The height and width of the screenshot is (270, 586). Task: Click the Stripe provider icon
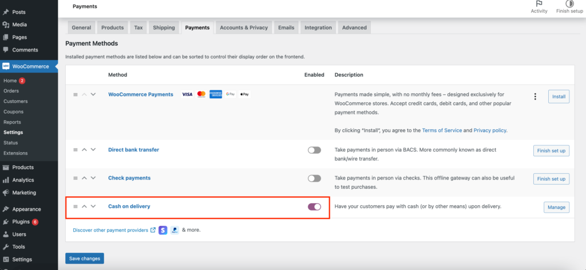(x=163, y=230)
